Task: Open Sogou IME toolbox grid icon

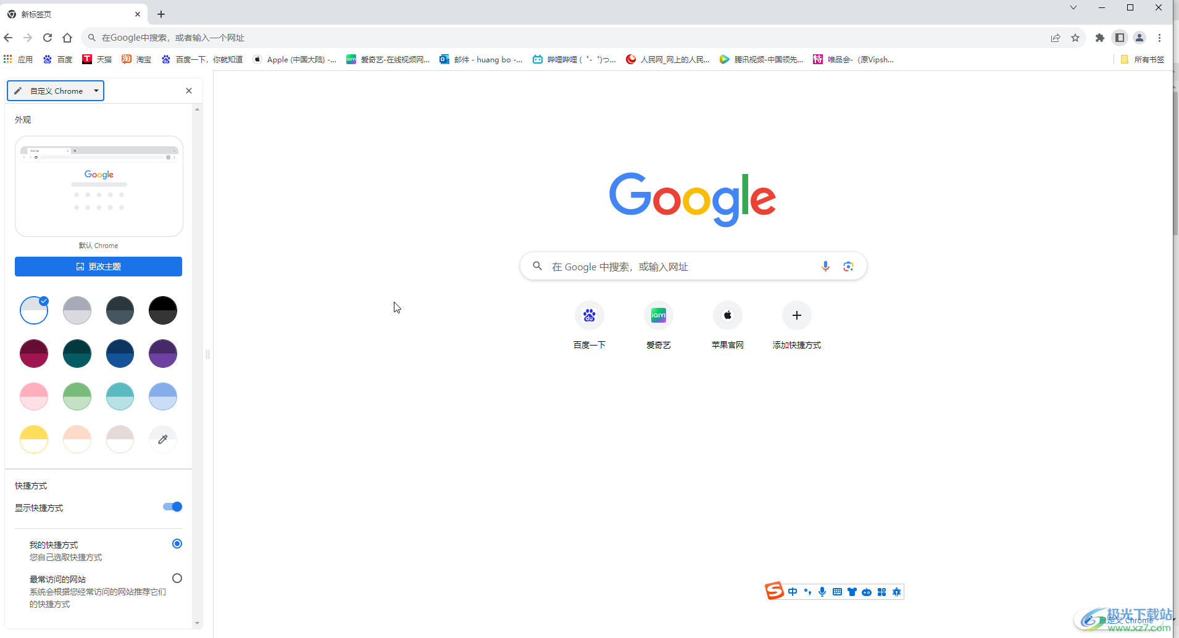Action: tap(881, 592)
